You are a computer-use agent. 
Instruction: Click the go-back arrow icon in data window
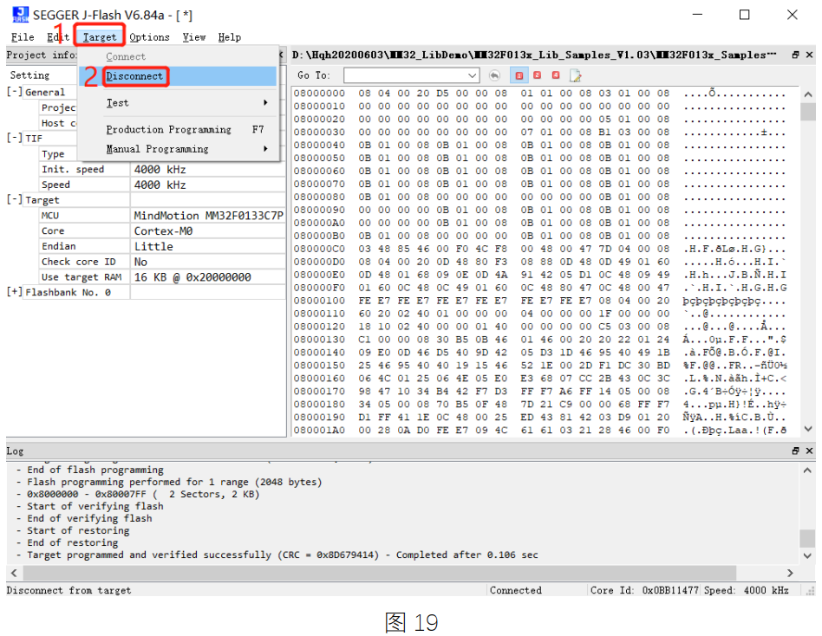point(494,75)
